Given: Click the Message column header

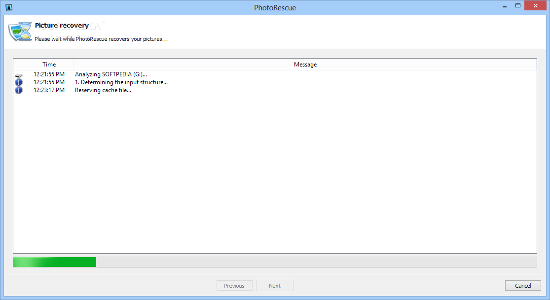Looking at the screenshot, I should pyautogui.click(x=305, y=65).
